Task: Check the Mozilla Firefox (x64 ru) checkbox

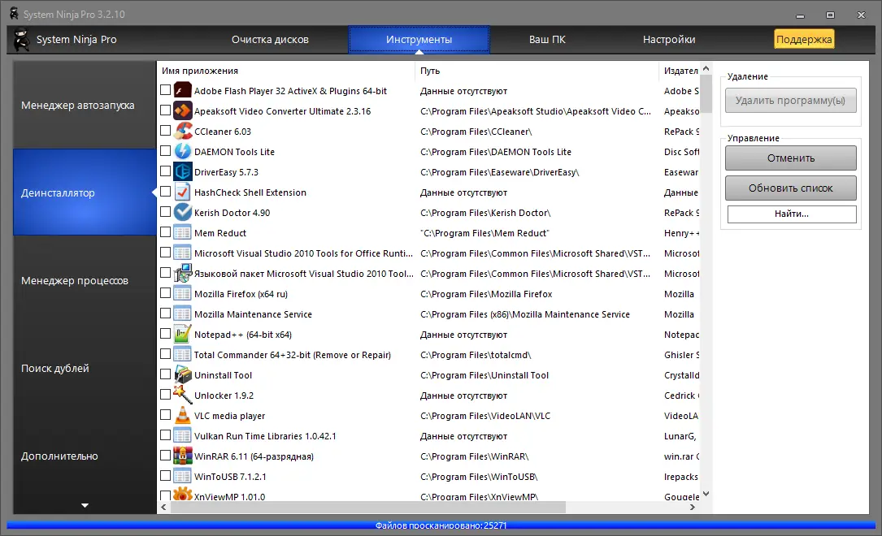Action: (x=165, y=292)
